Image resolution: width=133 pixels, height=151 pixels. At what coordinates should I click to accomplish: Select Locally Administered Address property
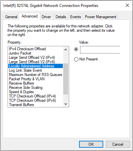[x=36, y=66]
